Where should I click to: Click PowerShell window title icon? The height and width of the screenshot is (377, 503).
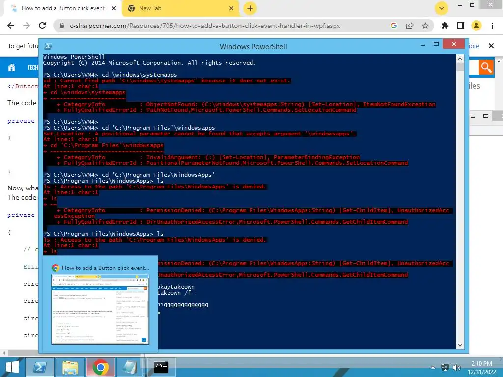tap(48, 46)
